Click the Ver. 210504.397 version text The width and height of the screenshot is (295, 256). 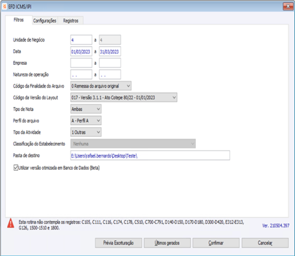coord(276,226)
